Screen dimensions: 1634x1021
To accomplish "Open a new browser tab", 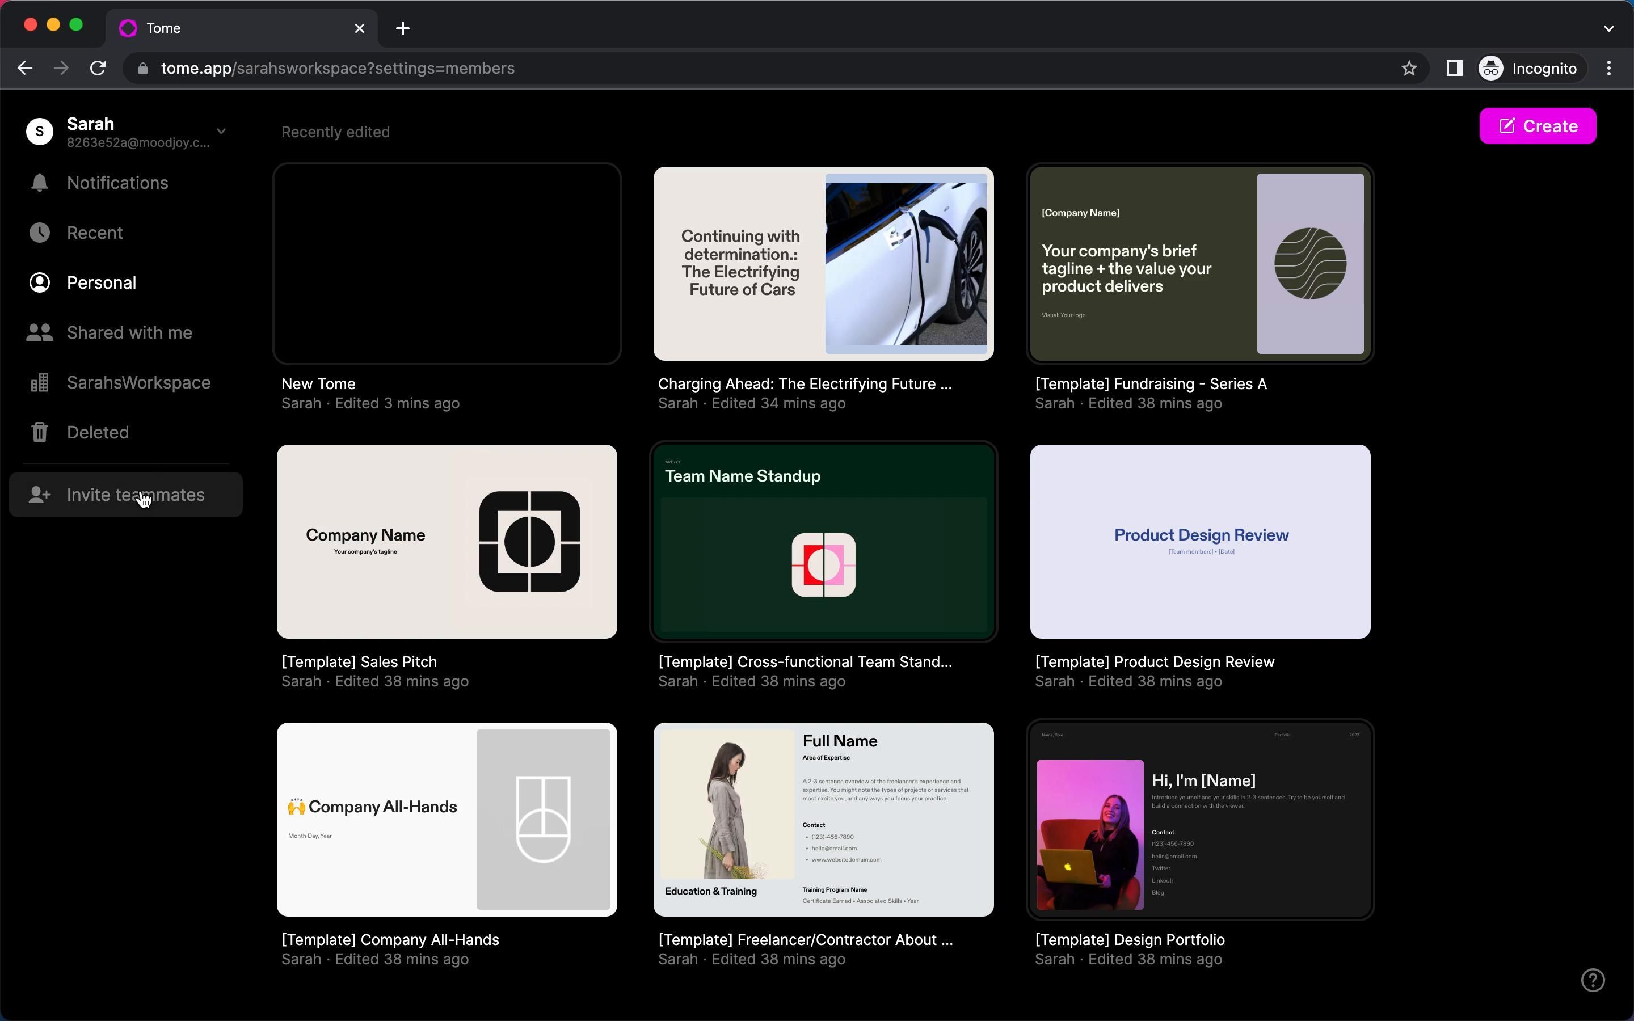I will pos(402,28).
